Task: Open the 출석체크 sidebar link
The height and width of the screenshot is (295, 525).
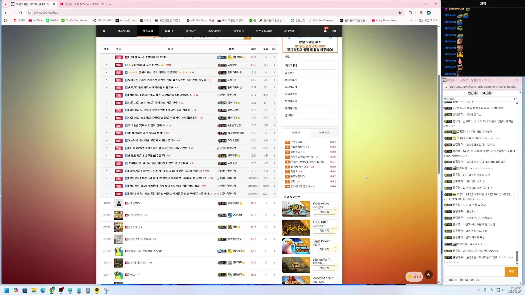Action: (290, 116)
